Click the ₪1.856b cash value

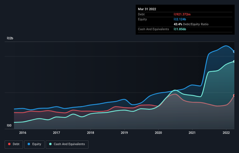(x=180, y=29)
